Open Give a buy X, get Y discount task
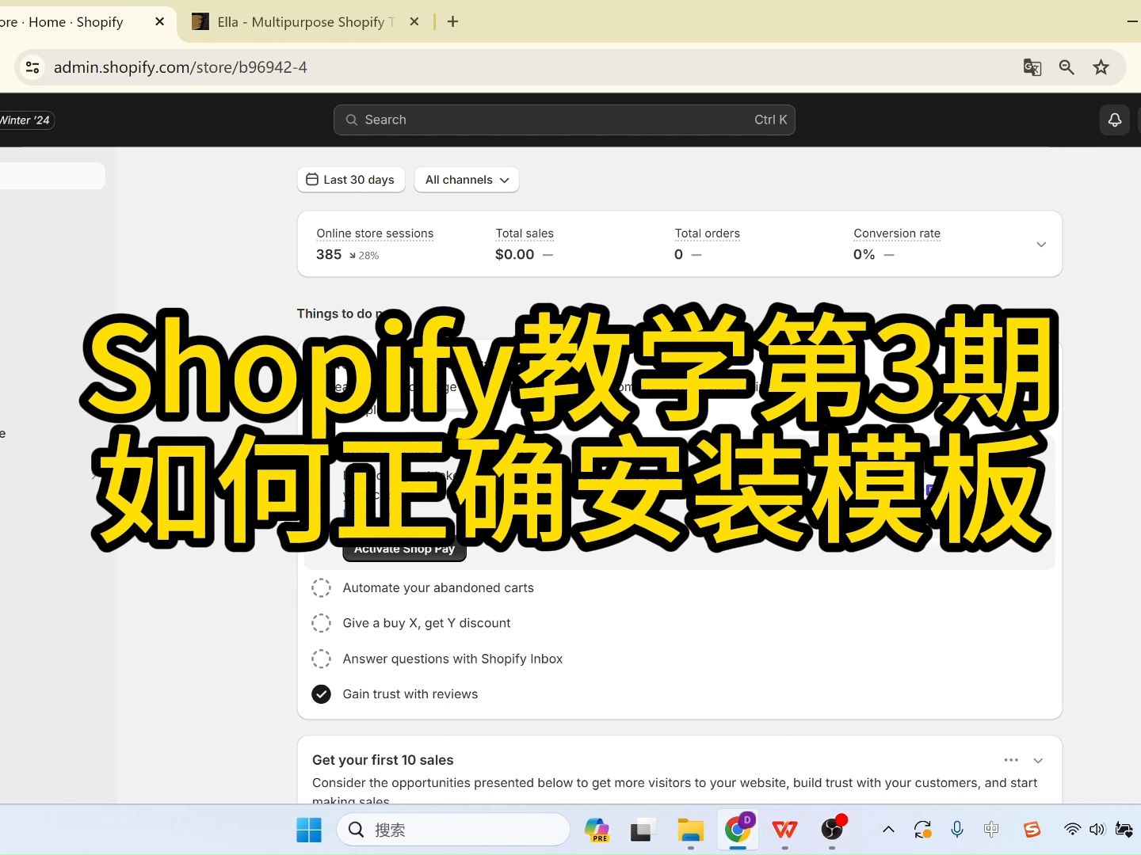Viewport: 1141px width, 855px height. click(426, 623)
